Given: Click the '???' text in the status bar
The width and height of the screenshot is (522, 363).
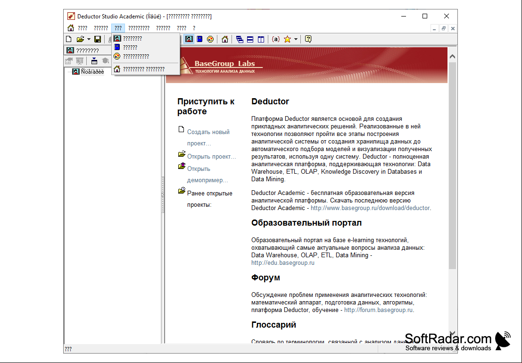Looking at the screenshot, I should 68,349.
